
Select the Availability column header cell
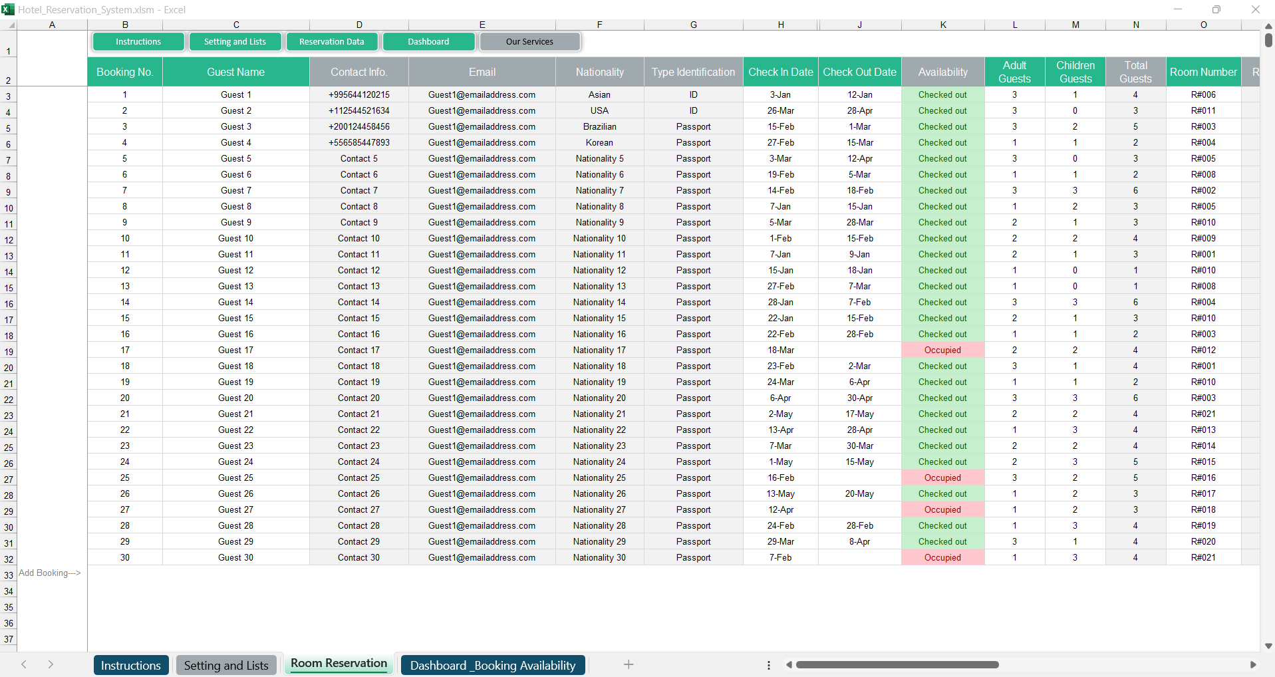coord(942,72)
